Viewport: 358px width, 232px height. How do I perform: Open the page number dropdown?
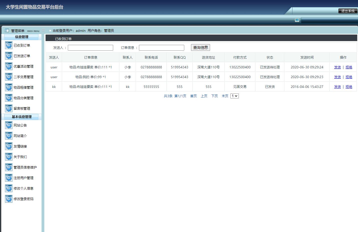click(234, 96)
